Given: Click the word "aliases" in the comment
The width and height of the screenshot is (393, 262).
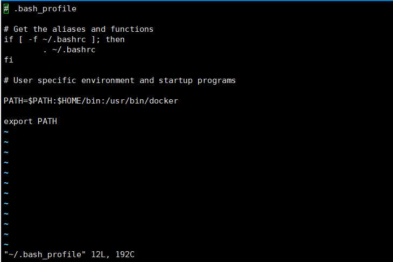Looking at the screenshot, I should point(69,29).
